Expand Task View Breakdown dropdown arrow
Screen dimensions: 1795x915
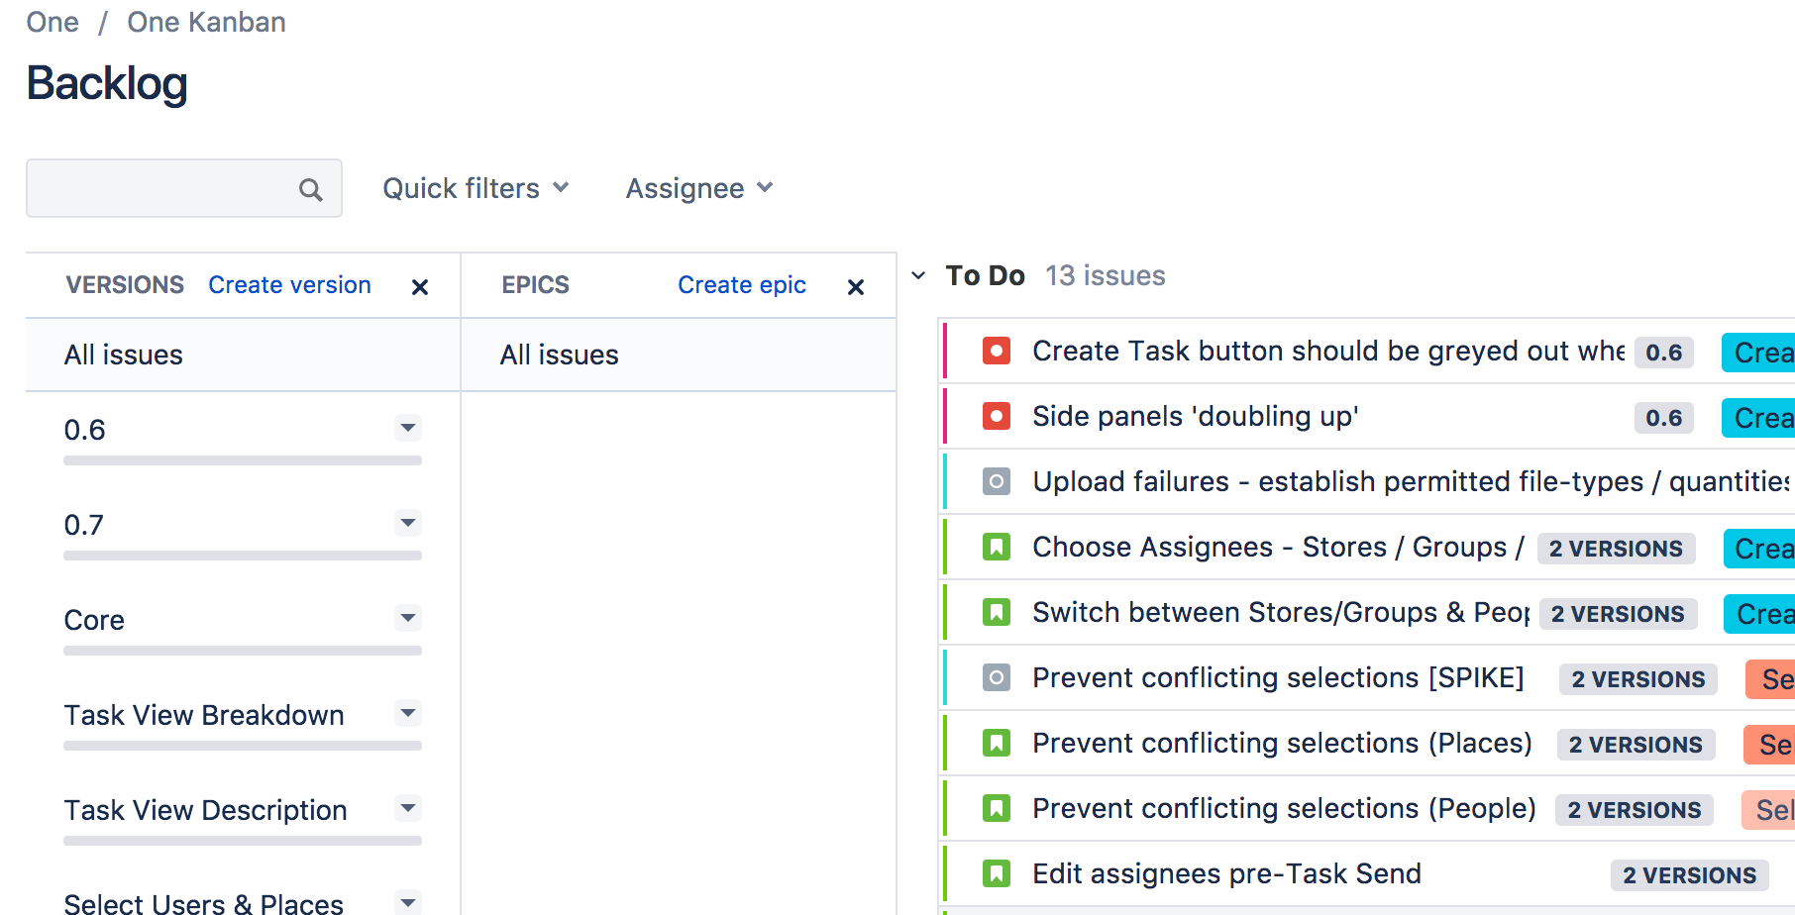pyautogui.click(x=408, y=713)
